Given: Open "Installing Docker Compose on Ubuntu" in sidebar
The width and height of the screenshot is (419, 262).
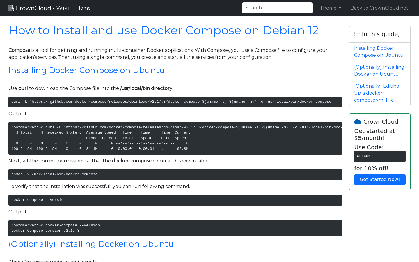Looking at the screenshot, I should pyautogui.click(x=379, y=52).
